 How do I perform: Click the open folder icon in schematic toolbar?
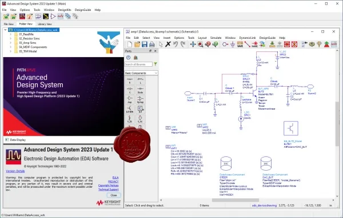pos(137,45)
